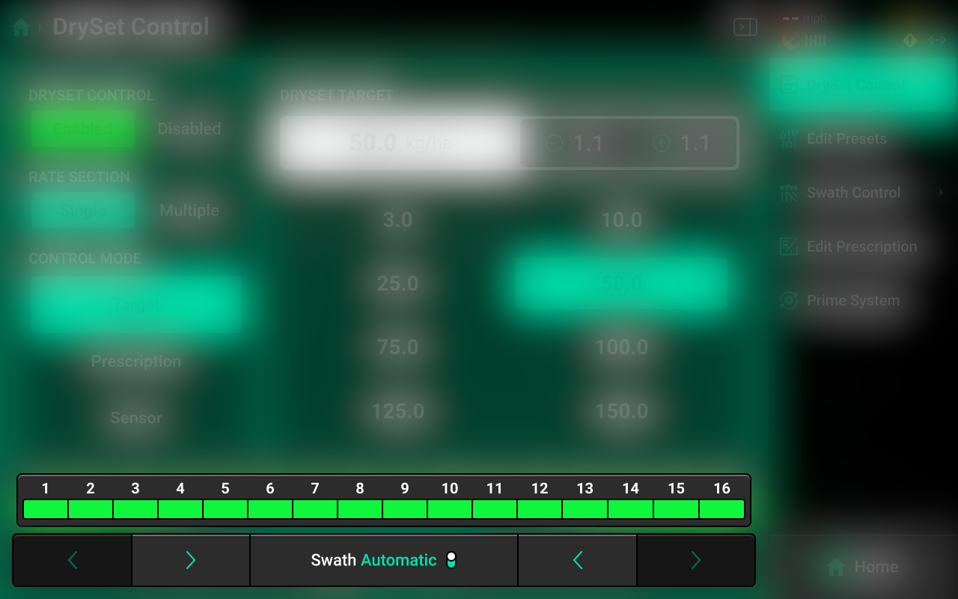The image size is (958, 599).
Task: Click the home icon beside DrySet Control title
Action: pyautogui.click(x=21, y=28)
